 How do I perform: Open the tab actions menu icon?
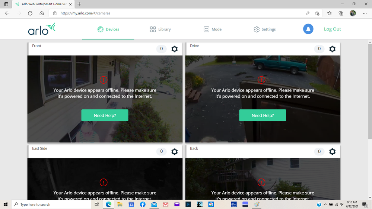coord(6,4)
